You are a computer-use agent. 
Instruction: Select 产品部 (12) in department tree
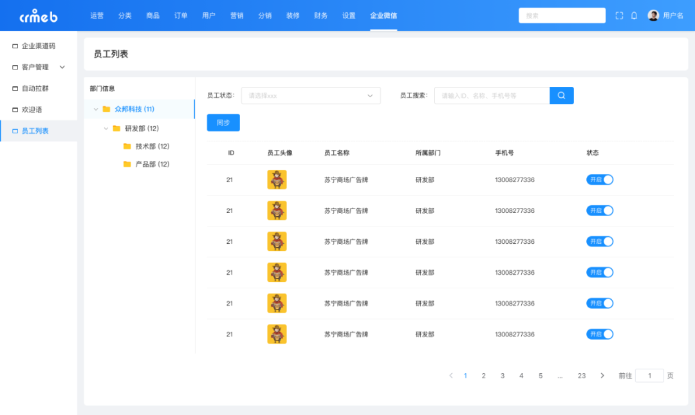click(153, 164)
